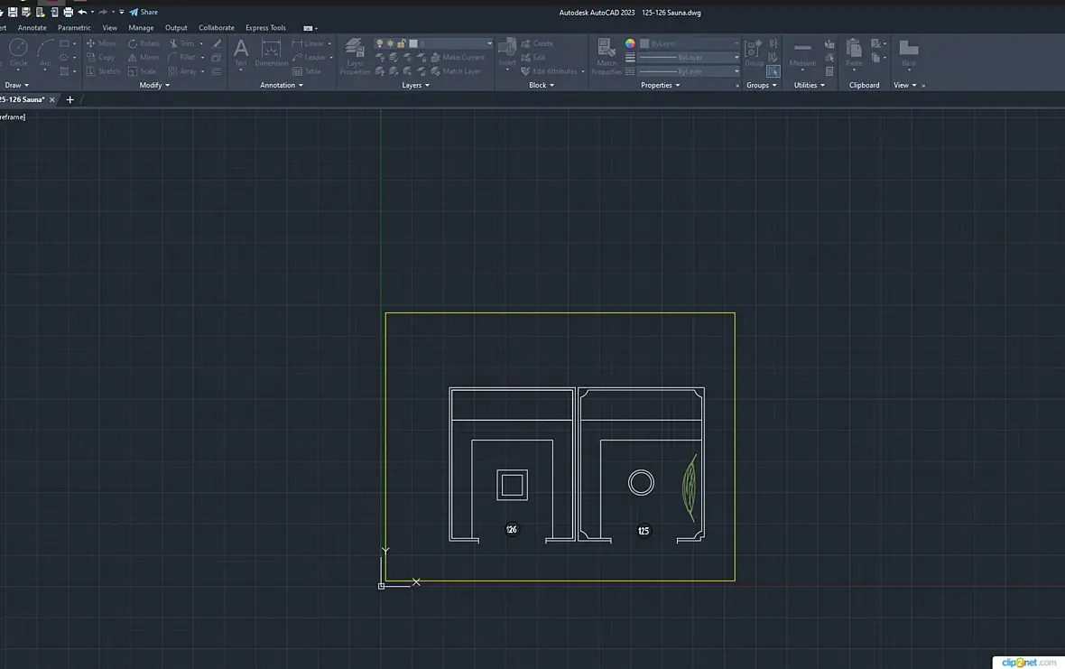This screenshot has height=669, width=1065.
Task: Select the Measure utility tool
Action: click(x=802, y=54)
